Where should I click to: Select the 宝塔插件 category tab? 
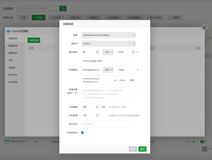pyautogui.click(x=94, y=18)
